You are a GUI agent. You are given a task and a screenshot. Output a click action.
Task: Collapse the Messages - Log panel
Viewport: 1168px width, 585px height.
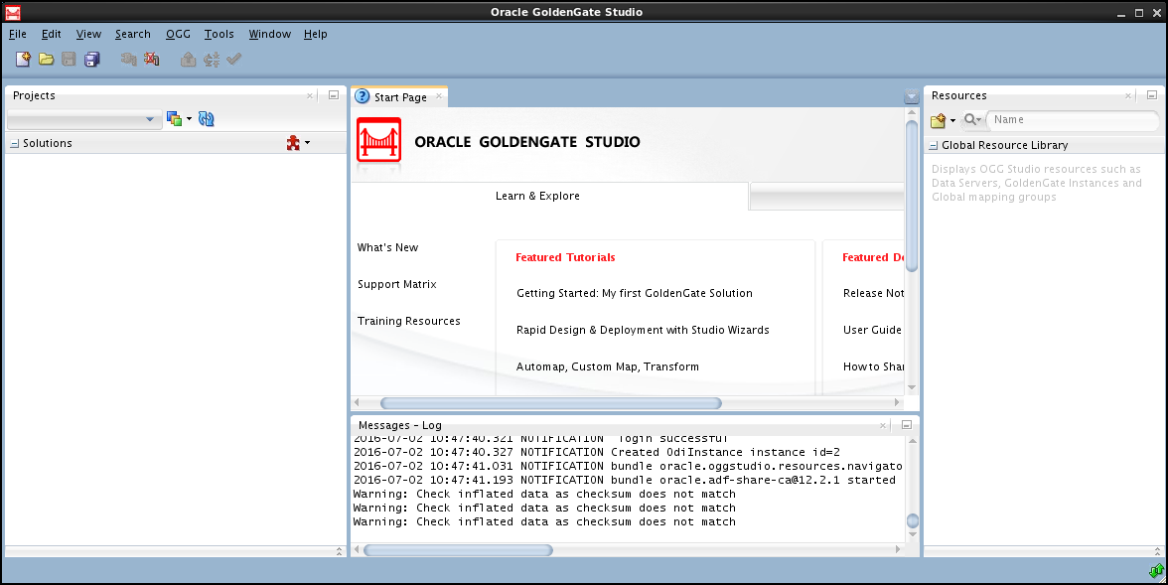pos(905,424)
